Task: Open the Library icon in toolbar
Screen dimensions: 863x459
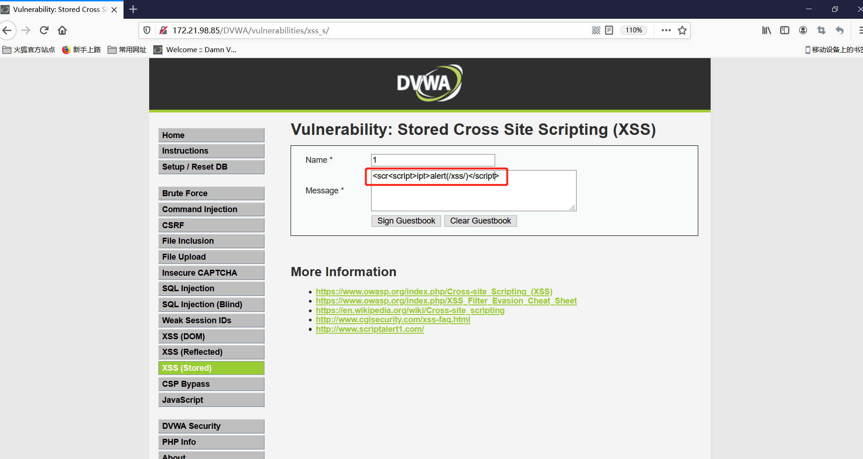Action: pos(766,30)
